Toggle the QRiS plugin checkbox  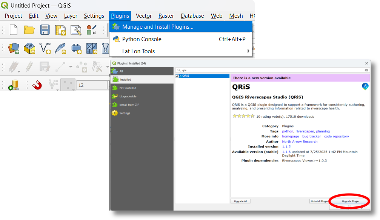tap(177, 76)
